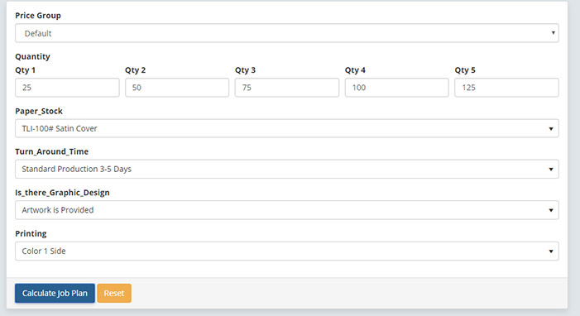Click the caret arrow of Turn_Around_Time select
Image resolution: width=580 pixels, height=316 pixels.
(x=551, y=170)
